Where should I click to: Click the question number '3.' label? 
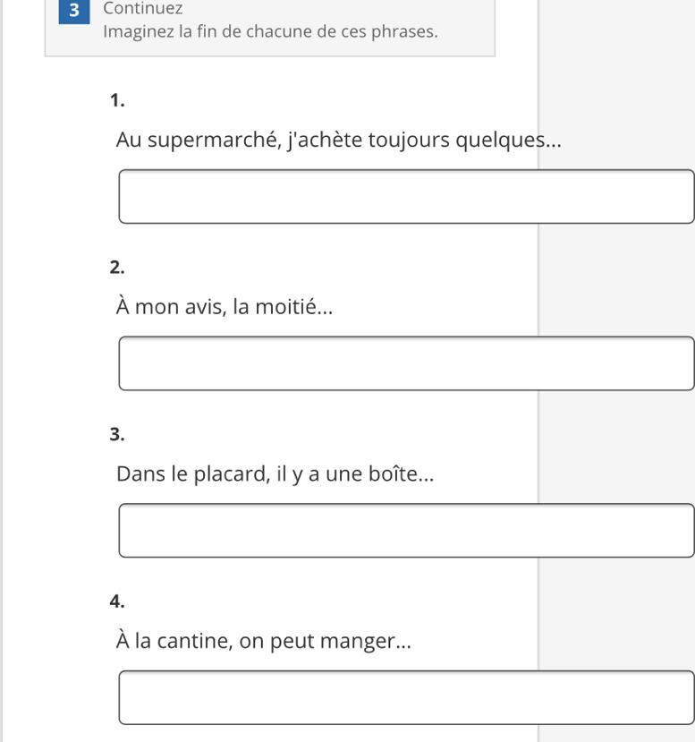click(x=117, y=435)
